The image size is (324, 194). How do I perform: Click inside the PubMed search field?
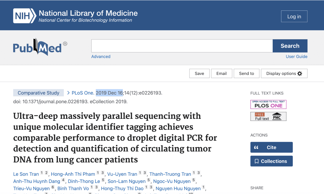tap(182, 46)
